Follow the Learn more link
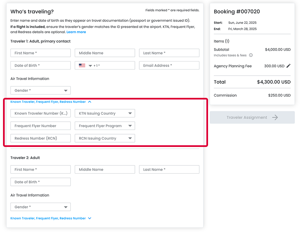Viewport: 302px width, 232px height. pos(76,32)
